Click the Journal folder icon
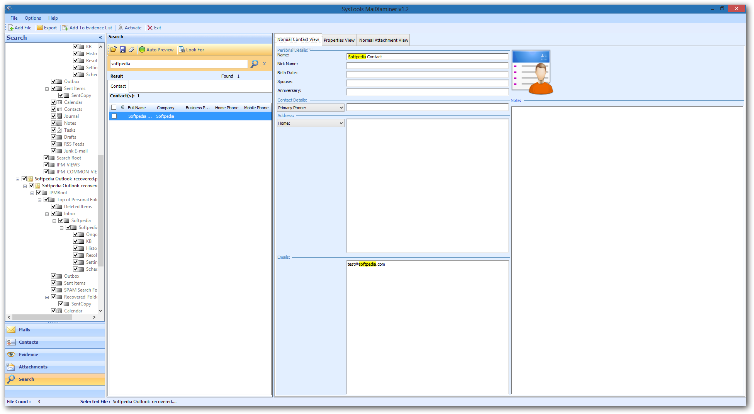The image size is (754, 414). coord(59,116)
